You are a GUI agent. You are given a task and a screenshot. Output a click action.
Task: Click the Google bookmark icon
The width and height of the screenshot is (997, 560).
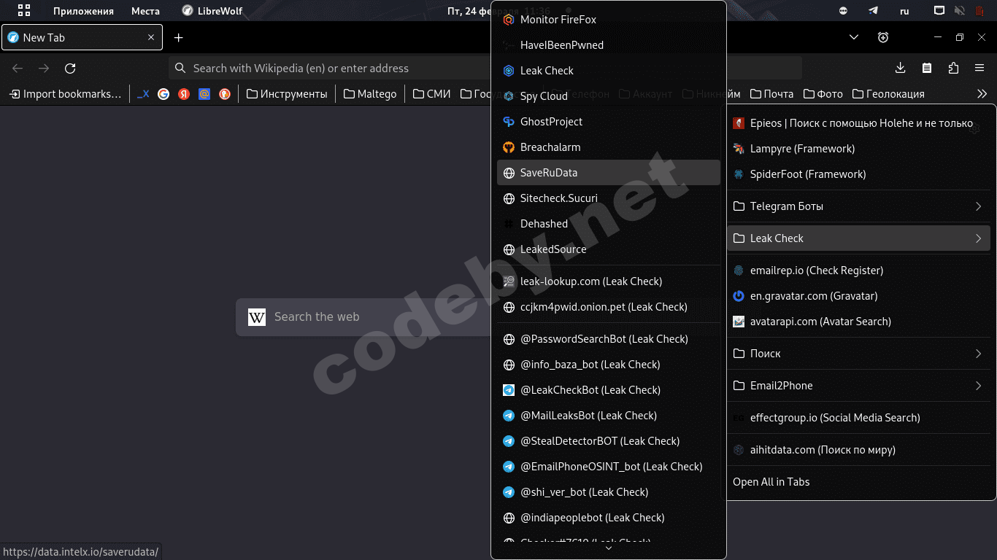163,94
